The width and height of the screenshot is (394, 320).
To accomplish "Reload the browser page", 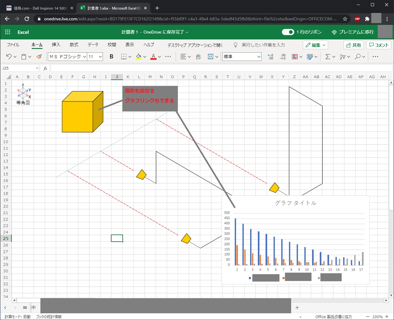I will click(27, 19).
